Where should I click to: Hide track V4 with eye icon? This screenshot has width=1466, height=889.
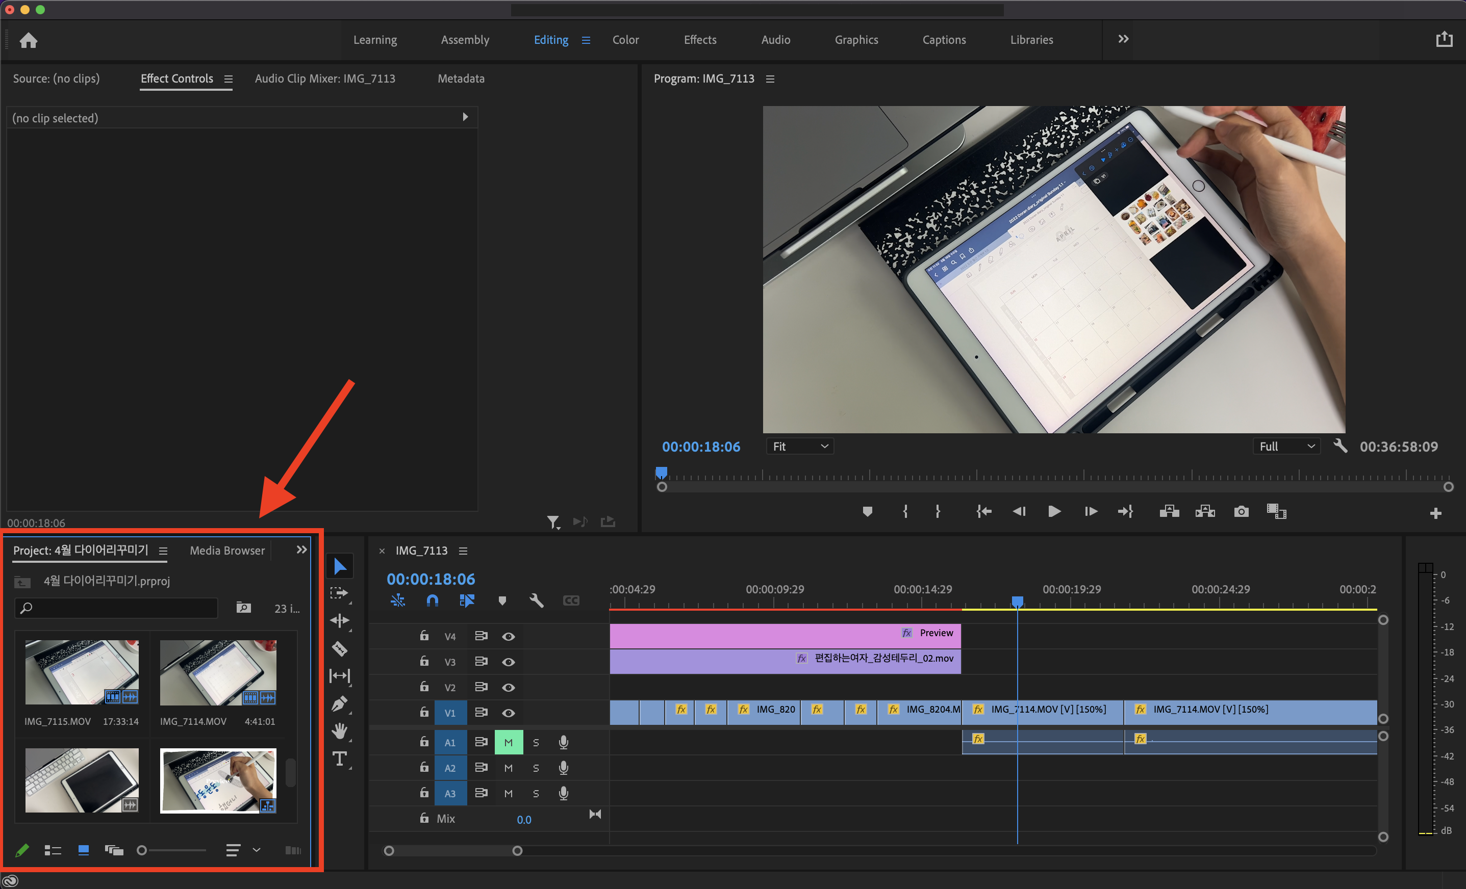[508, 636]
